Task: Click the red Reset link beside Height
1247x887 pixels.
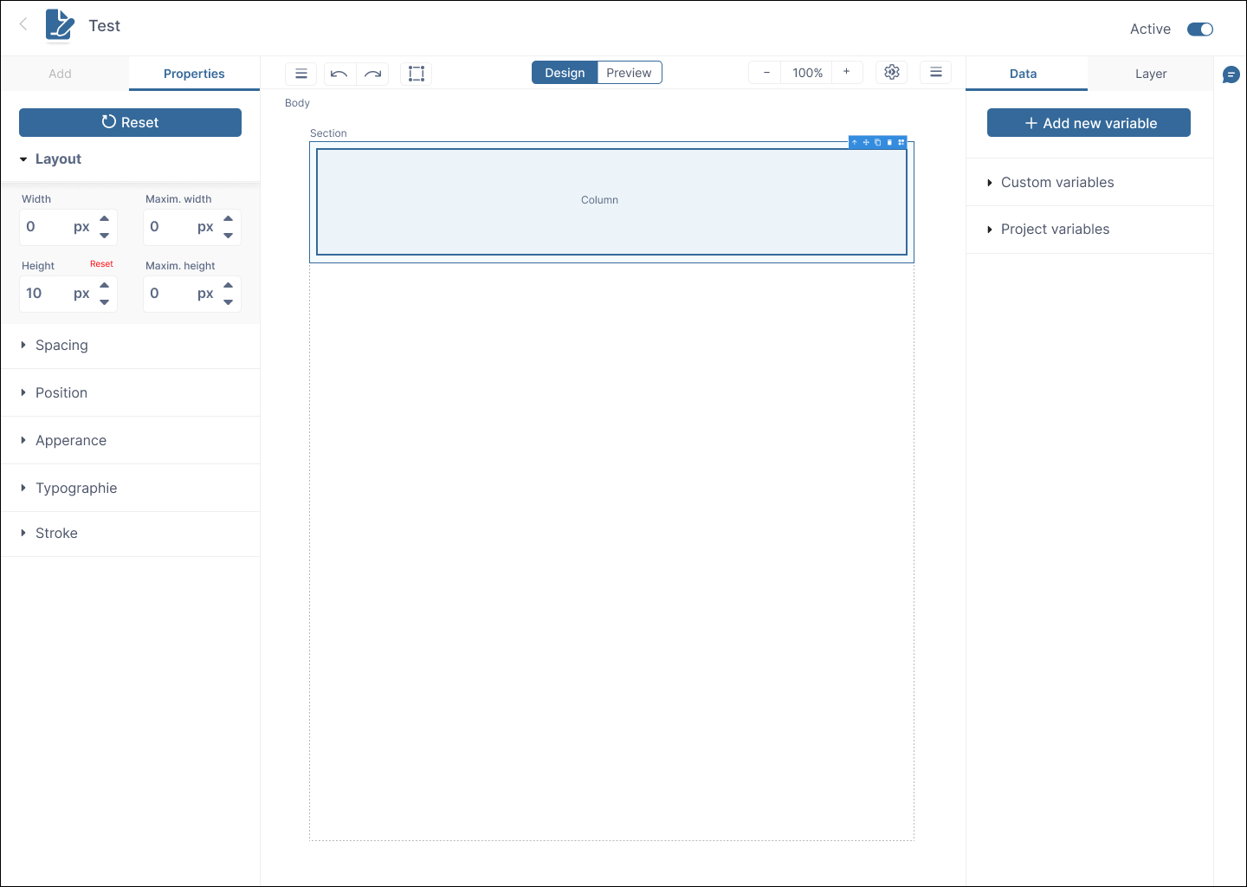Action: pos(101,264)
